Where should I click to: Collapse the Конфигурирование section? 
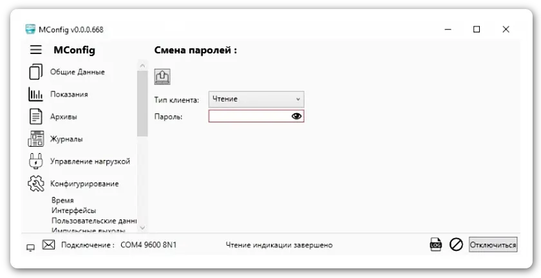point(84,184)
